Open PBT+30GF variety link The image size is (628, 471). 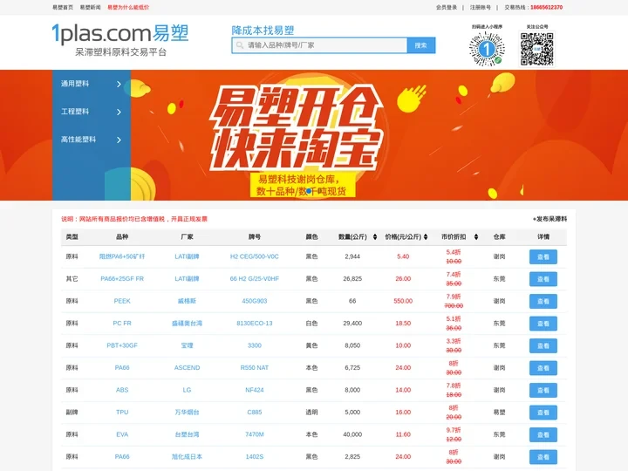click(122, 345)
